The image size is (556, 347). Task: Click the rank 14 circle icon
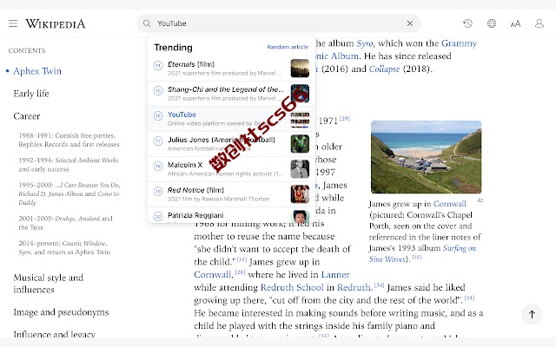coord(158,66)
